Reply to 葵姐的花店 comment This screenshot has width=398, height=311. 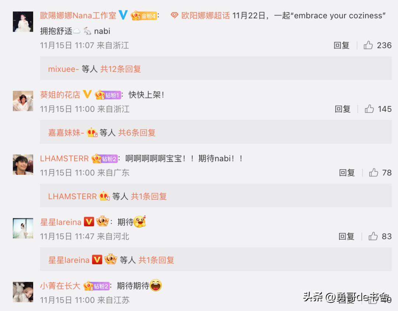click(x=342, y=109)
